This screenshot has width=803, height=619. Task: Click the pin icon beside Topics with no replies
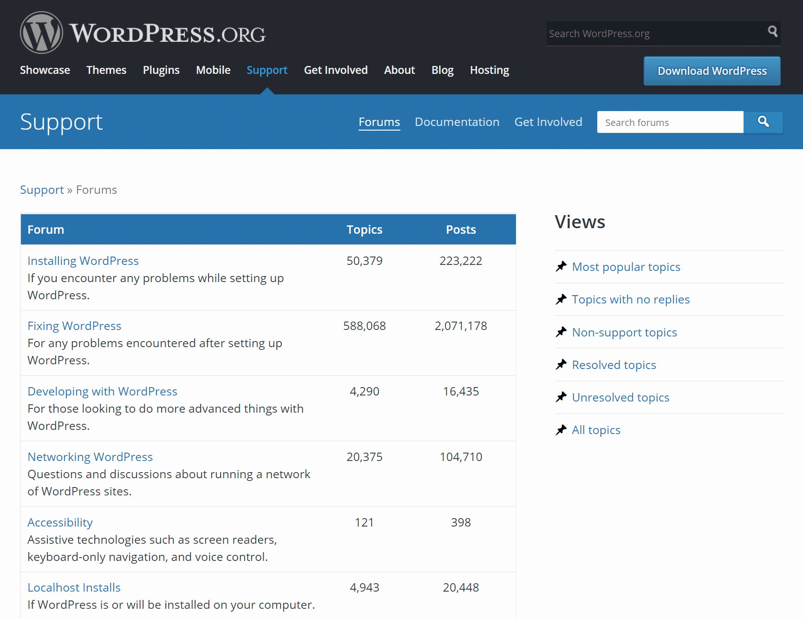click(561, 299)
